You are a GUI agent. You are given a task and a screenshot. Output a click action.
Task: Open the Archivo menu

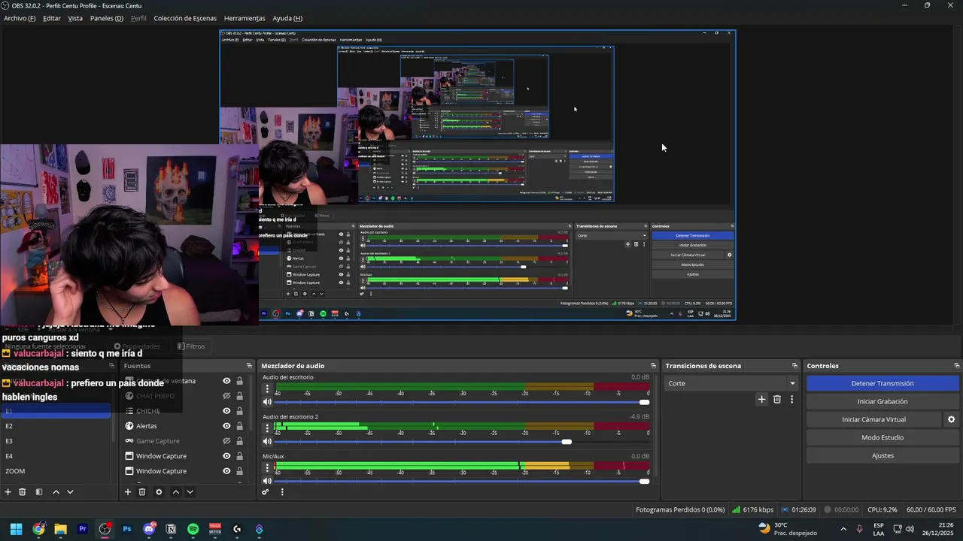point(20,18)
